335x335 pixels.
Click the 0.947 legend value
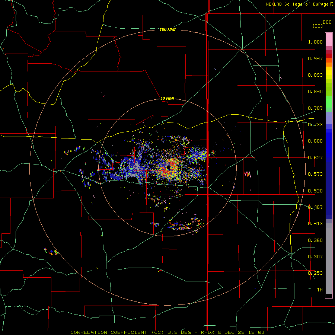tap(315, 58)
